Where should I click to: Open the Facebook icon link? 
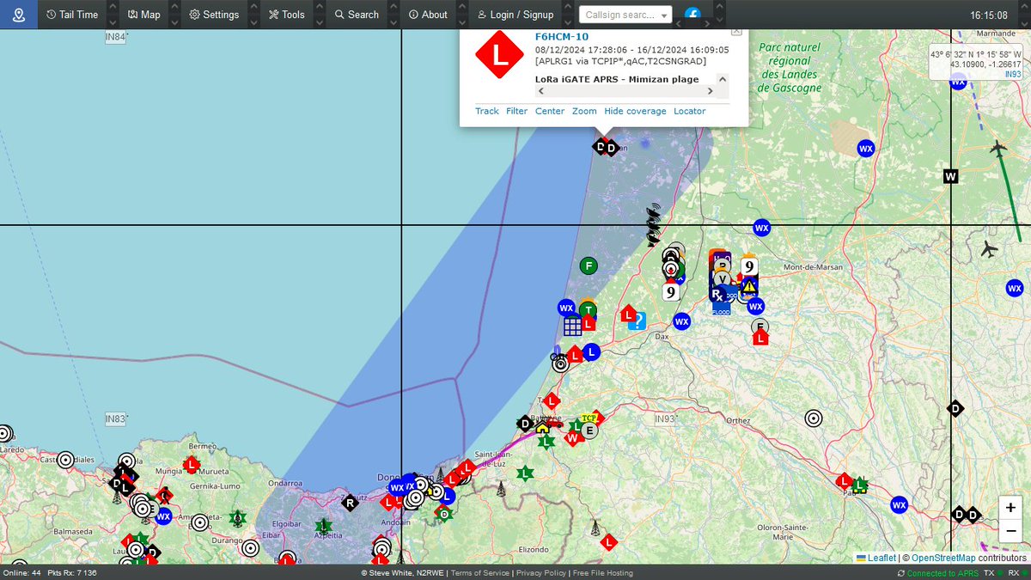tap(692, 15)
